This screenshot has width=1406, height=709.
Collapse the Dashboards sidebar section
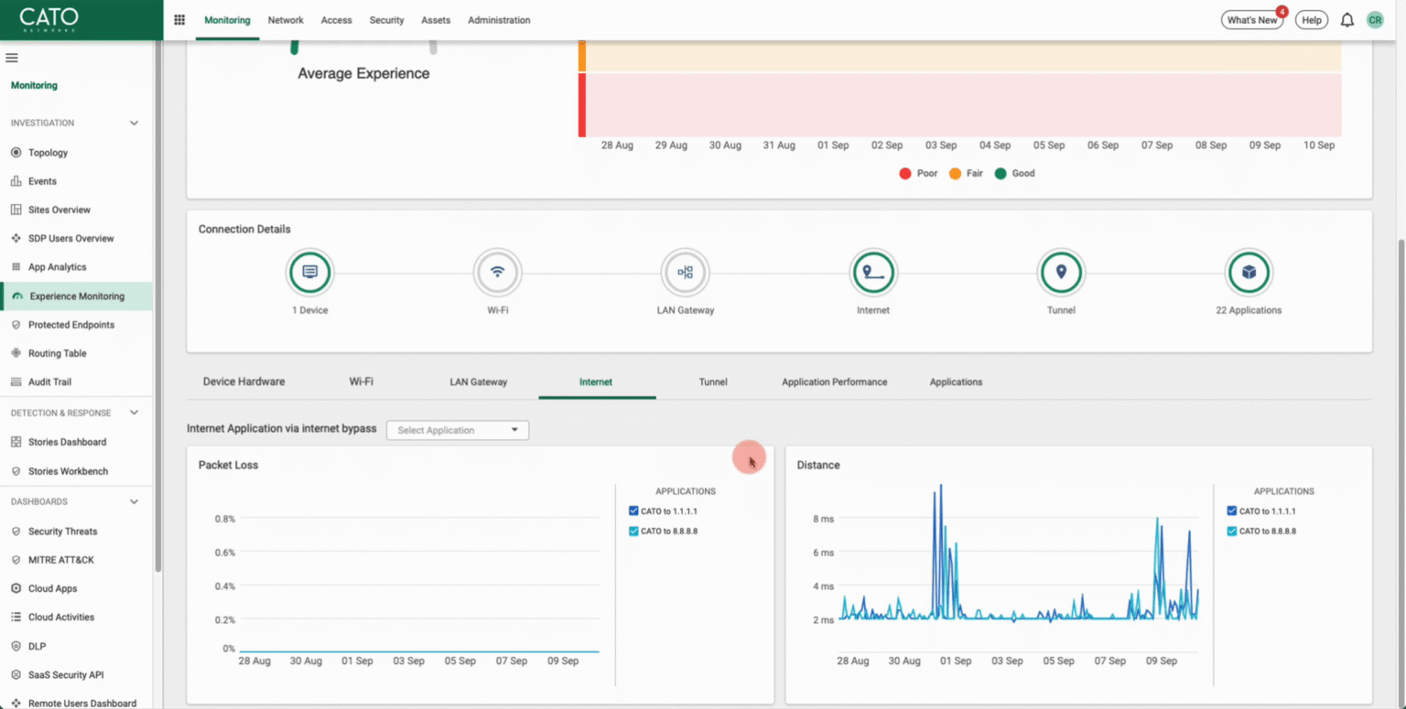coord(134,501)
